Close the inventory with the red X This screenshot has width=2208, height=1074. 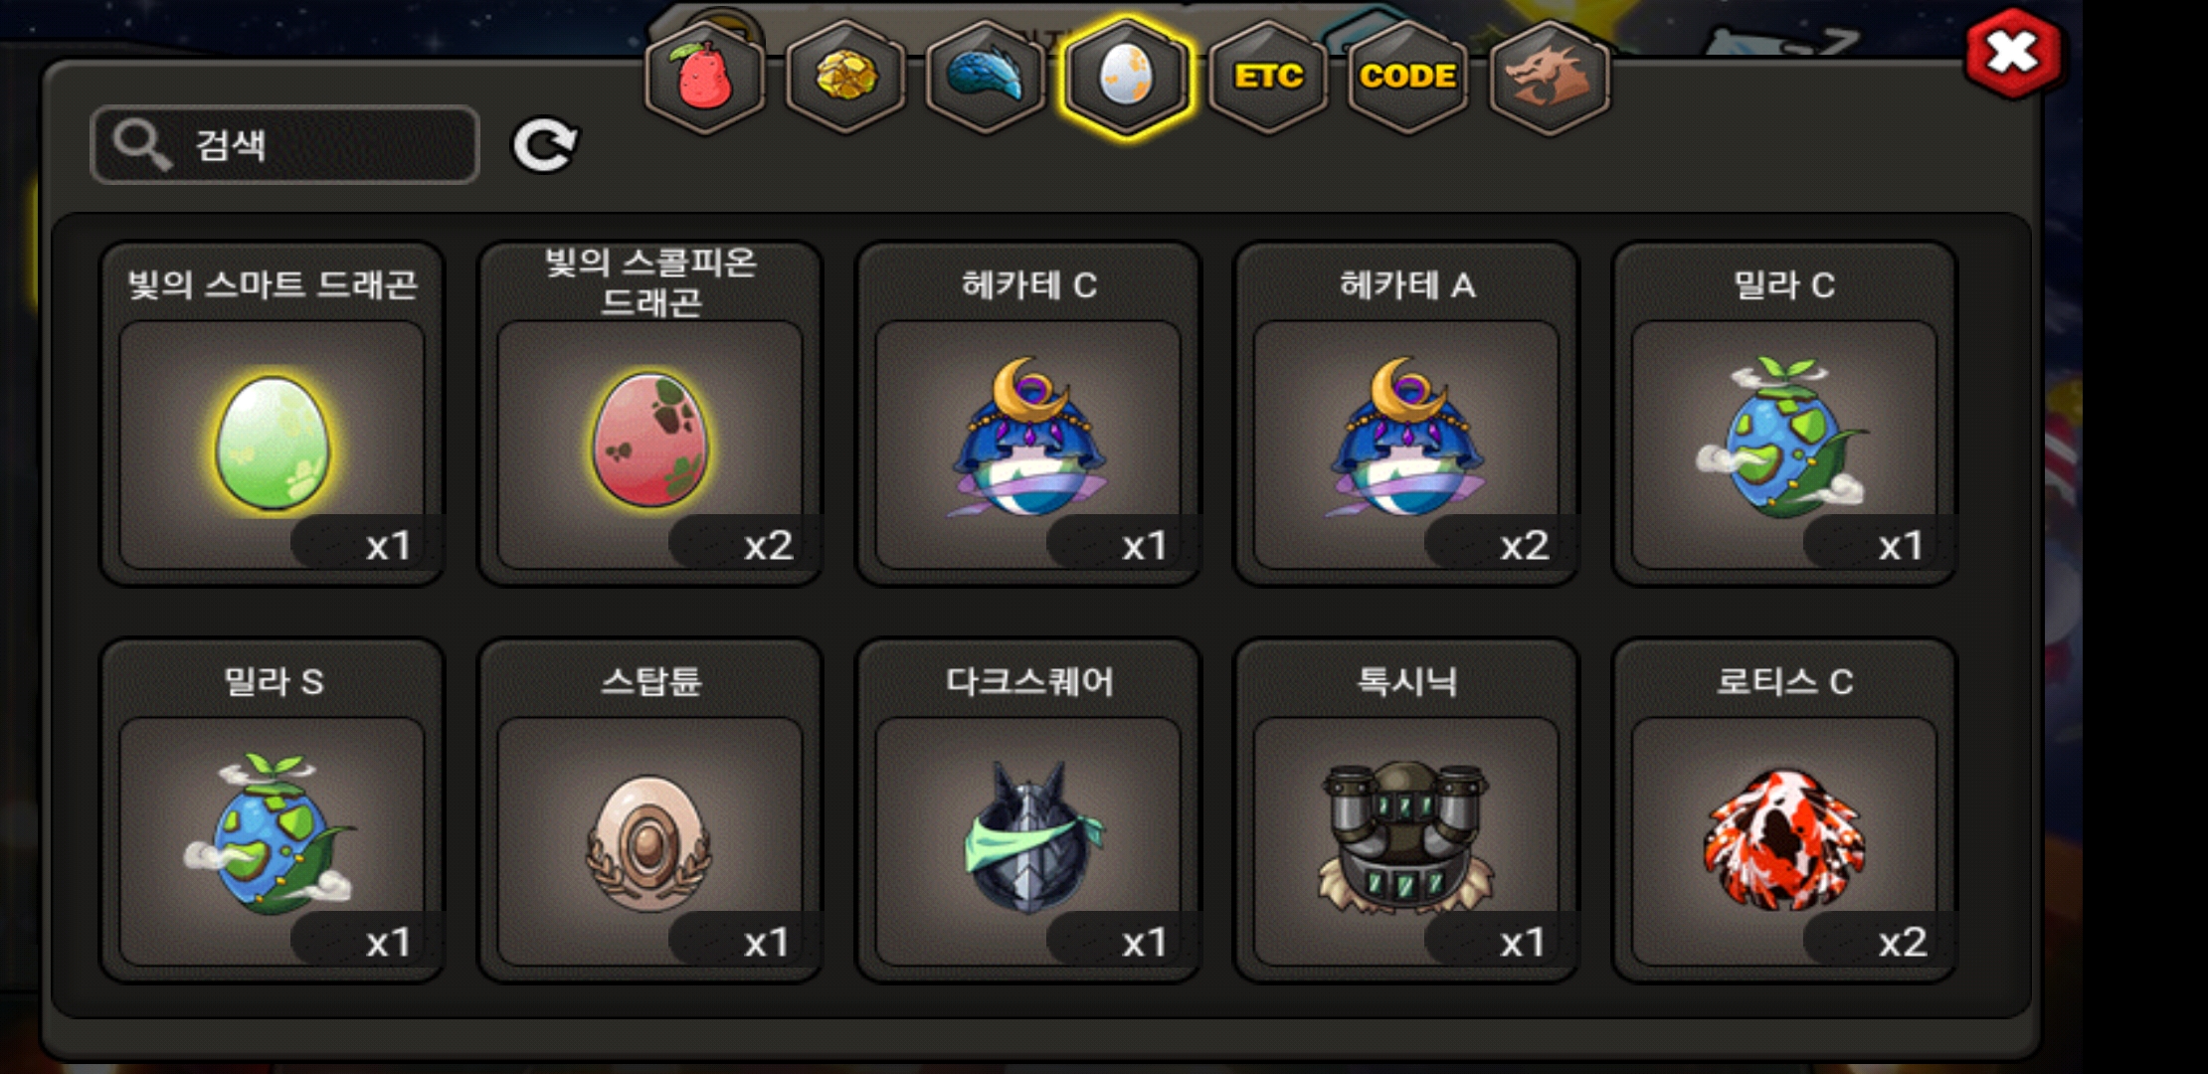point(2013,54)
